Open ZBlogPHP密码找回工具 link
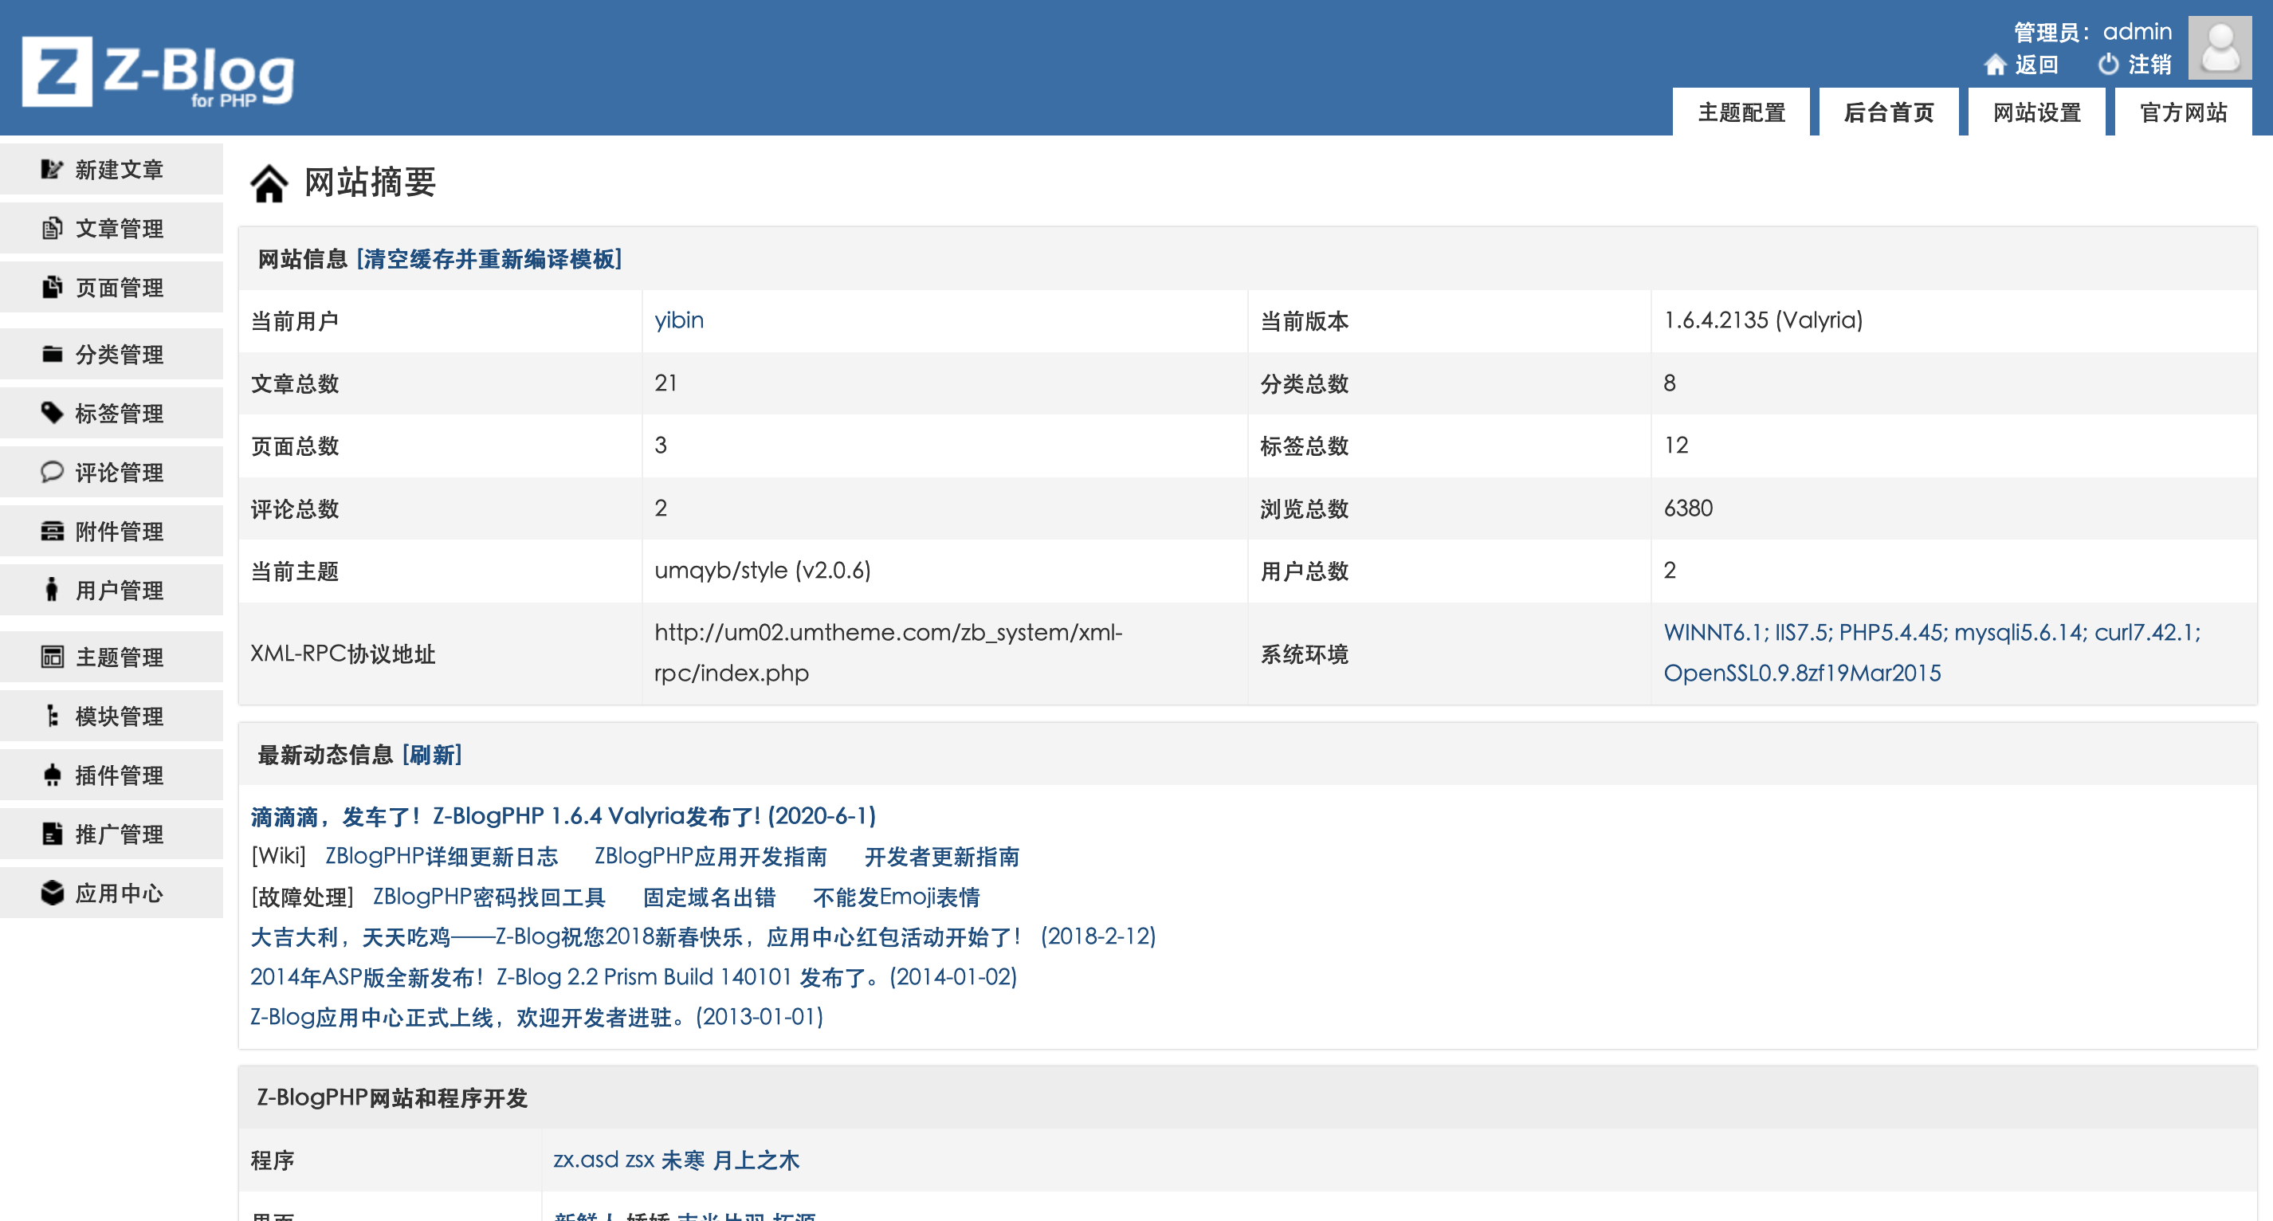 pyautogui.click(x=489, y=897)
